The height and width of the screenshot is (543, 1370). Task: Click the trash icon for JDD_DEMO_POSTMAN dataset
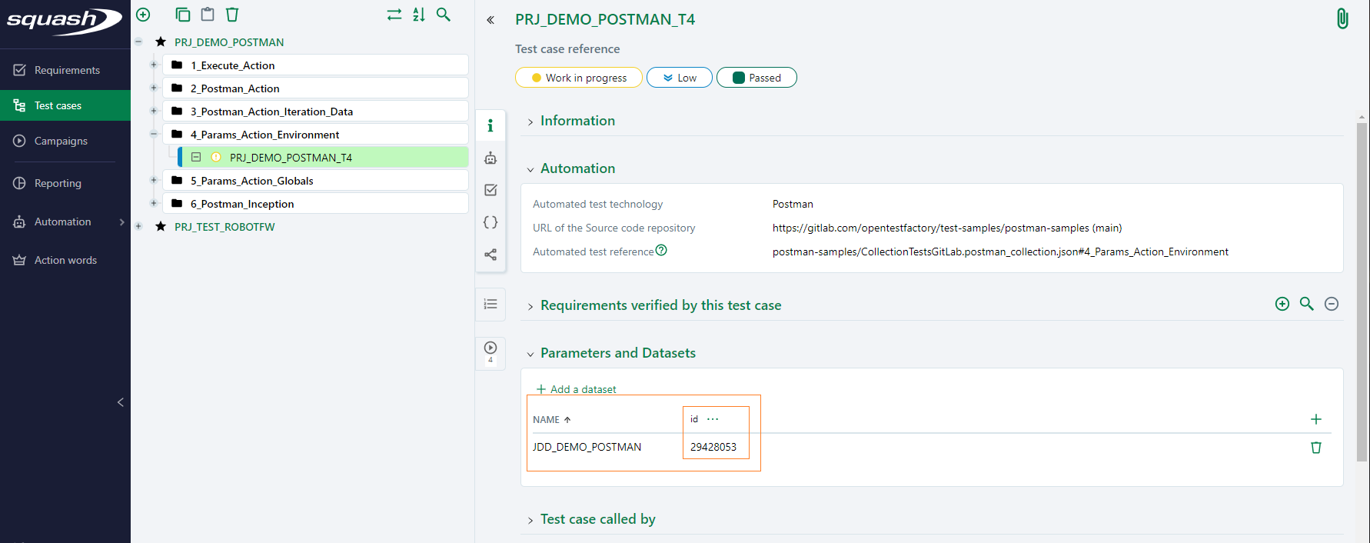(x=1315, y=448)
